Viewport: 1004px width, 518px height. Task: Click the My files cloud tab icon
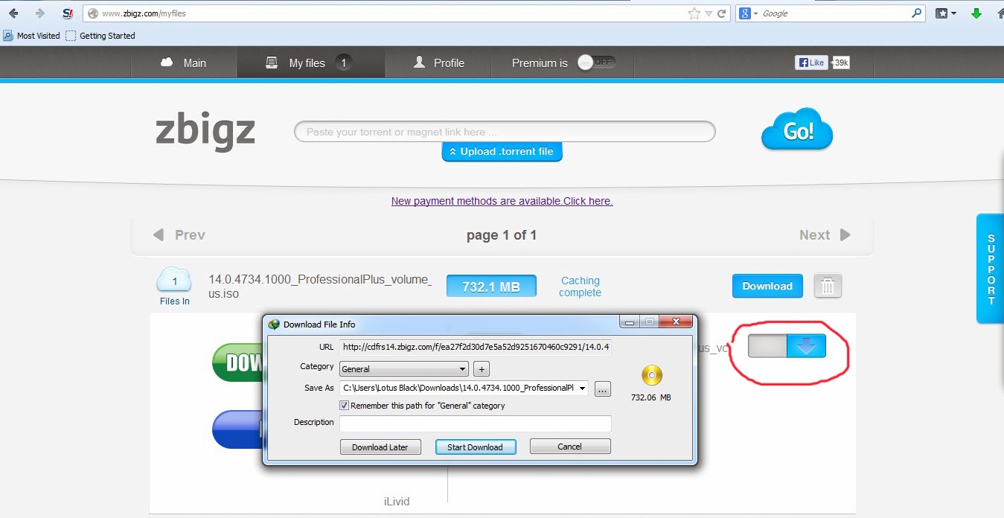(x=272, y=63)
